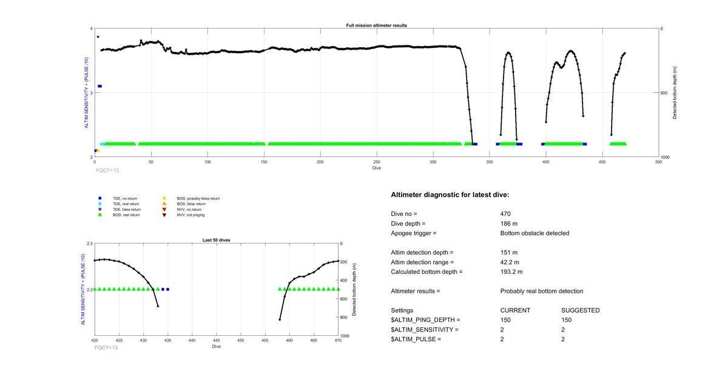Select the altim detection depth value '151 m'
728x377 pixels.
[509, 253]
